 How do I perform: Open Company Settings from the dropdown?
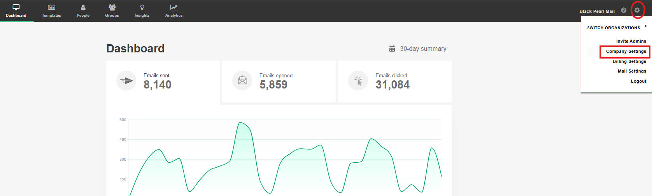626,51
